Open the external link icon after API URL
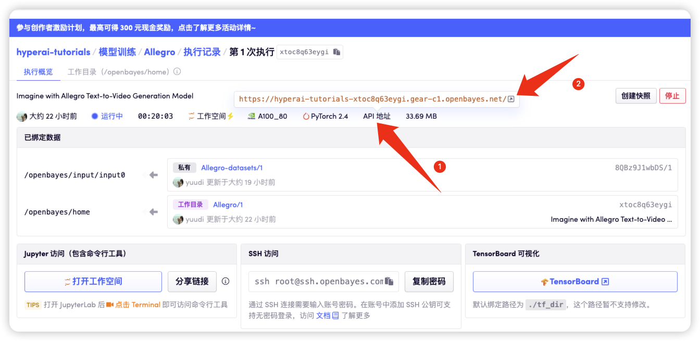Image resolution: width=700 pixels, height=341 pixels. click(511, 99)
